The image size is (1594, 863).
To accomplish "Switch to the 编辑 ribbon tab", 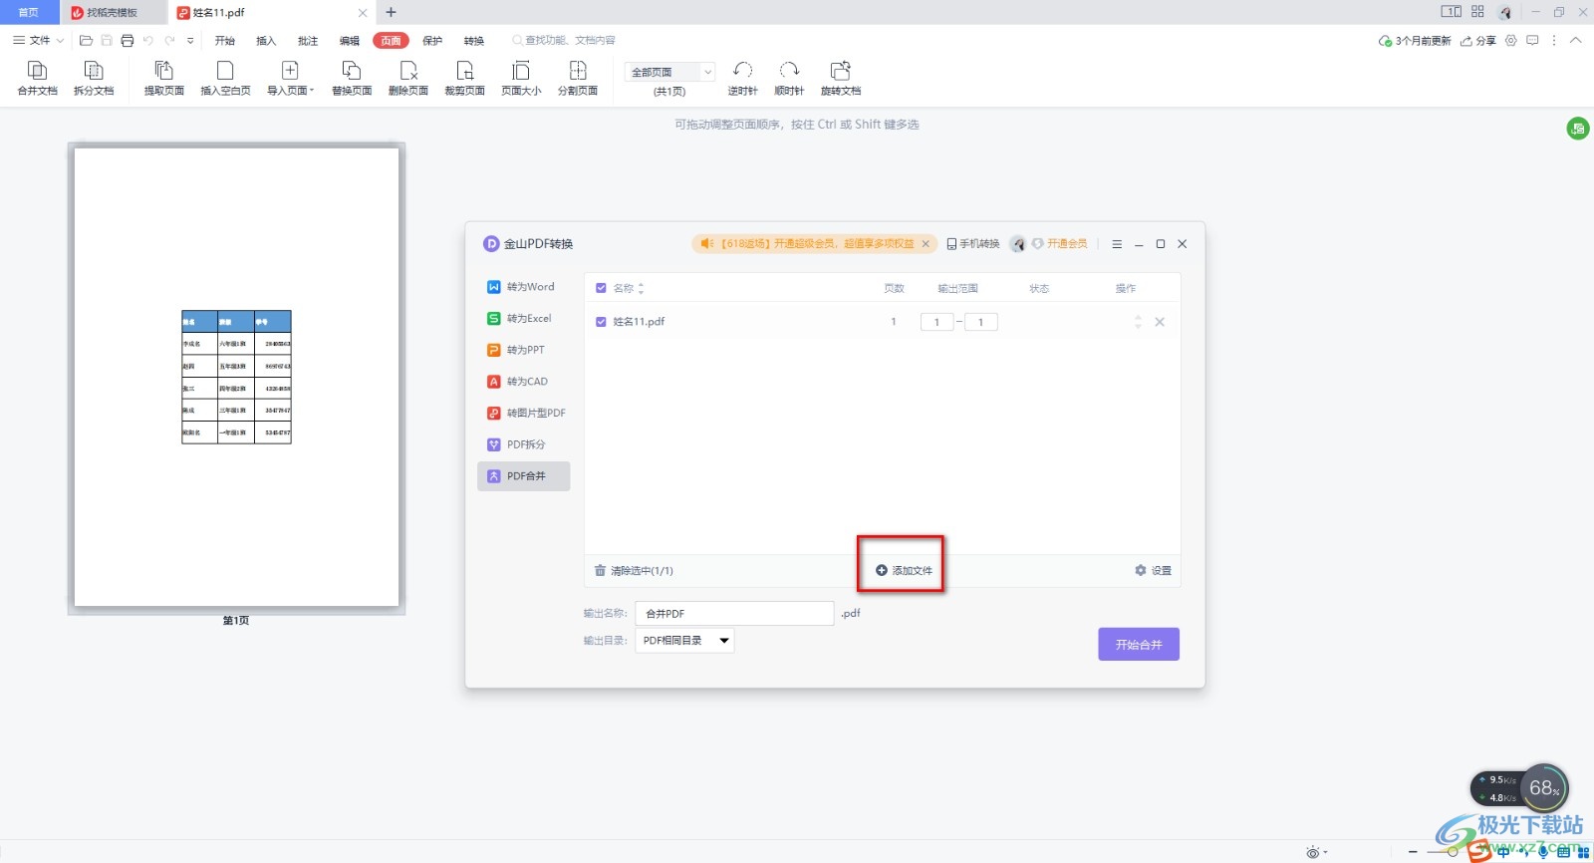I will coord(350,41).
